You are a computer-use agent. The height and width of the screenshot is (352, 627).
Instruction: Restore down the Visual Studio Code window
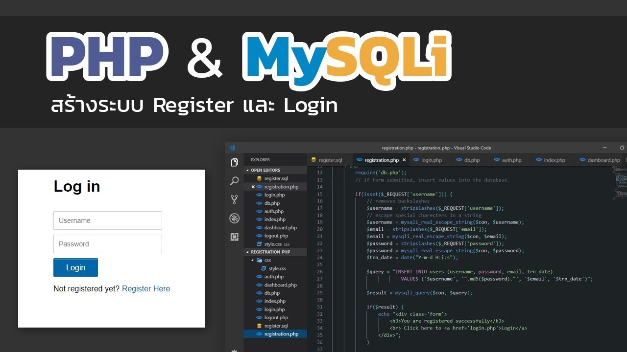tap(622, 148)
